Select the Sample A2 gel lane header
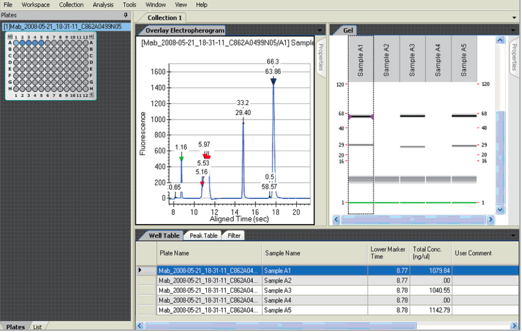The image size is (522, 332). coord(387,59)
